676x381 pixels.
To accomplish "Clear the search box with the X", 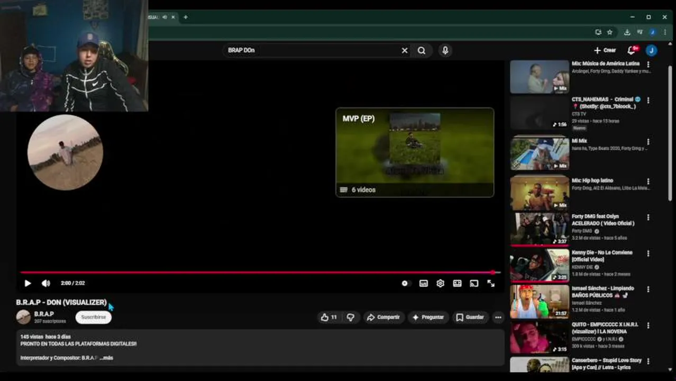I will [x=405, y=50].
